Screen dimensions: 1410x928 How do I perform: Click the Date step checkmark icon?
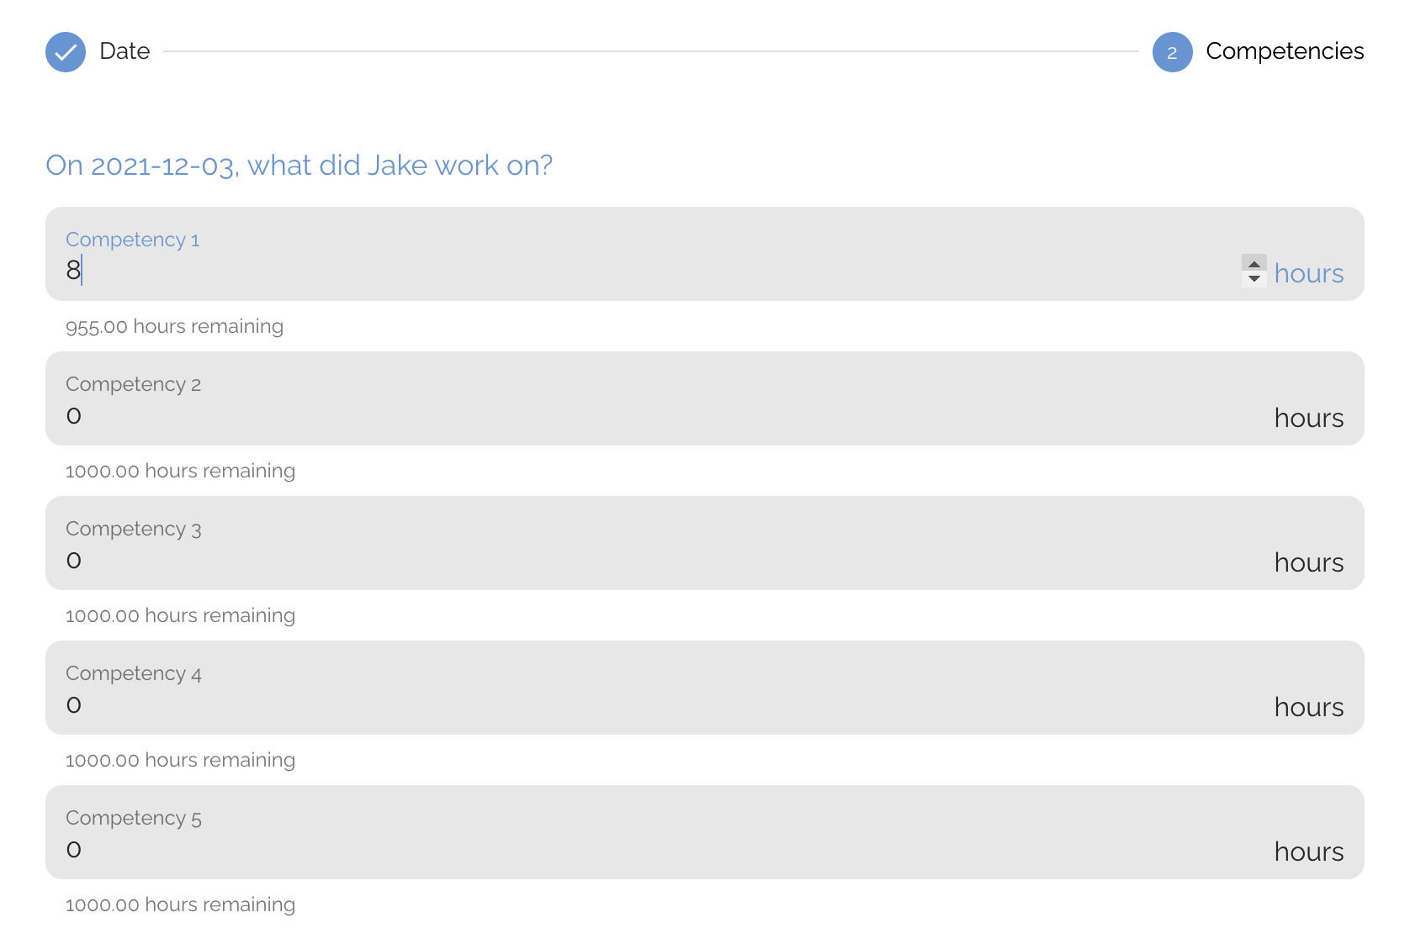pyautogui.click(x=66, y=52)
